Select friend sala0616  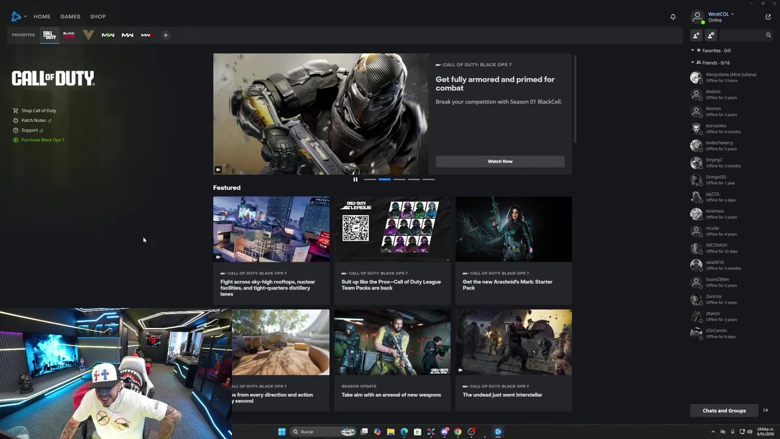pyautogui.click(x=731, y=265)
